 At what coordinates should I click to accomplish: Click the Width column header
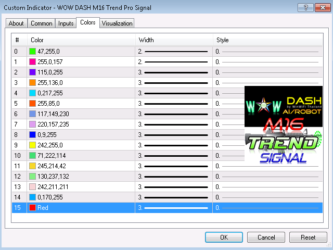click(x=174, y=40)
